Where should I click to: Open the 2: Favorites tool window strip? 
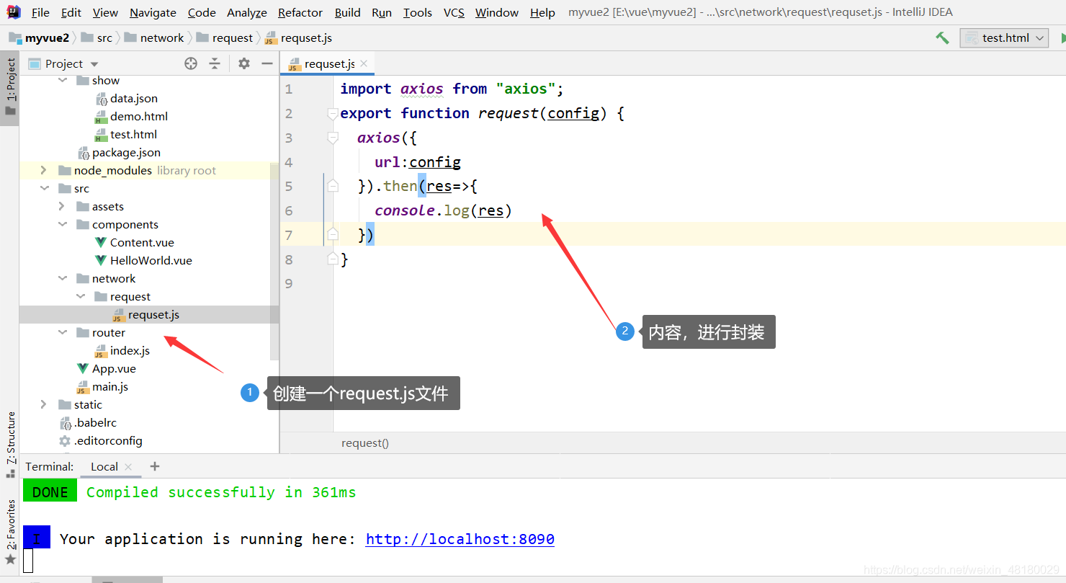(x=10, y=531)
